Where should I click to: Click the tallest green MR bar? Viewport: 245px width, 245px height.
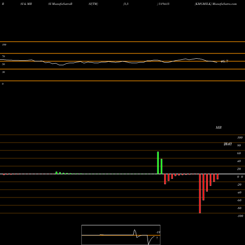click(158, 163)
